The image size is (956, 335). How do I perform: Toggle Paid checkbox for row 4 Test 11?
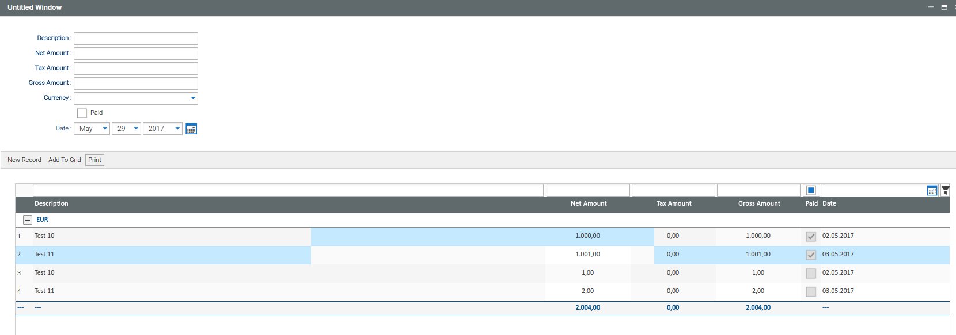(x=811, y=292)
